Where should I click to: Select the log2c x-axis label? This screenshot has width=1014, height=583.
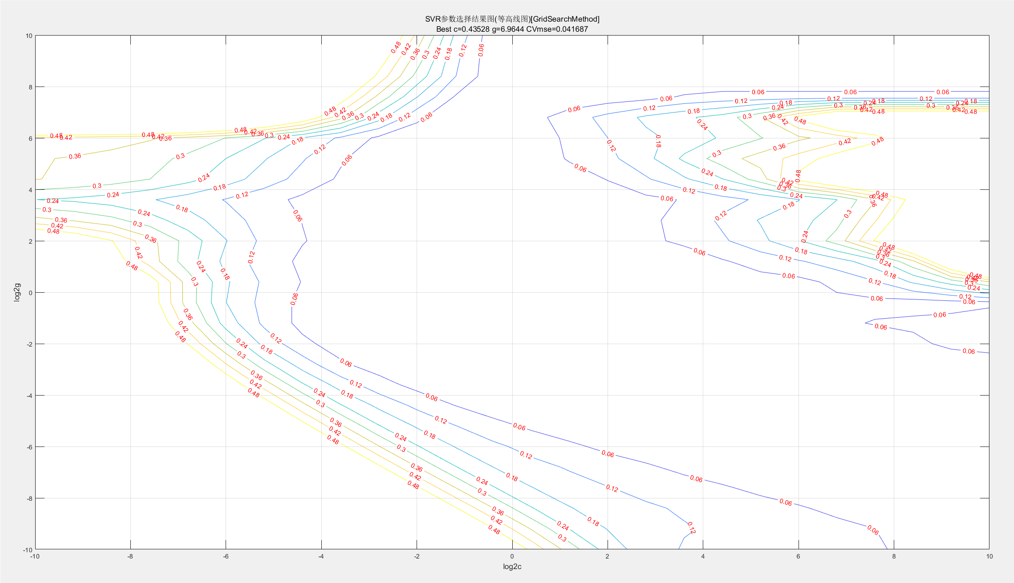coord(512,567)
